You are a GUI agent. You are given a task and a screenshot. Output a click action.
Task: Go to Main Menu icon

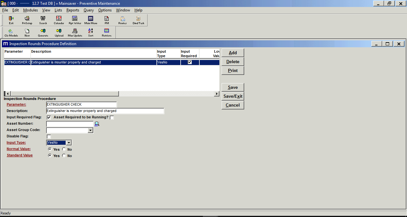[91, 20]
